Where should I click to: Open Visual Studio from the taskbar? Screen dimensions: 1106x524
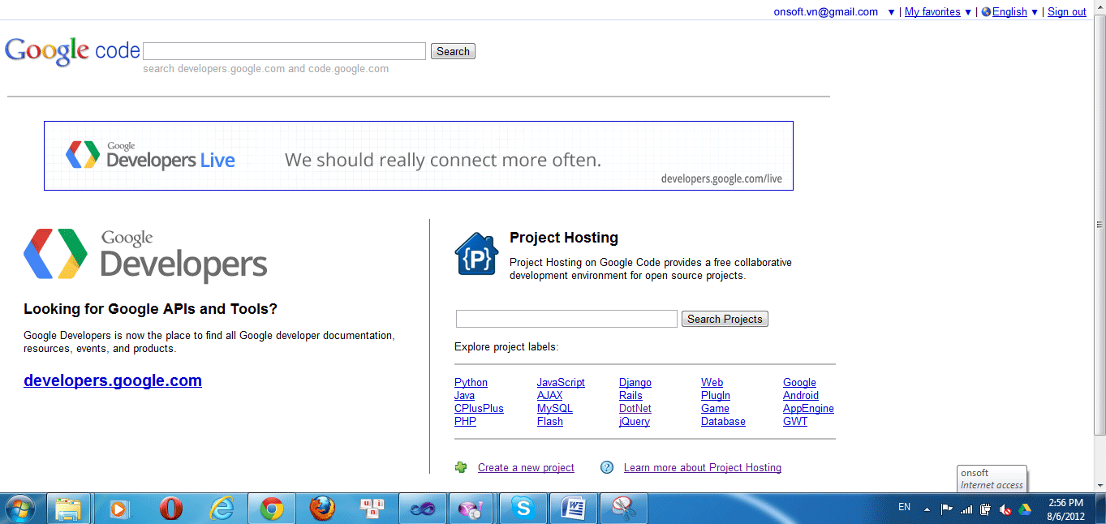(x=422, y=509)
